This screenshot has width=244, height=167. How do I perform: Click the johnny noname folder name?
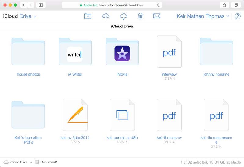pyautogui.click(x=216, y=74)
